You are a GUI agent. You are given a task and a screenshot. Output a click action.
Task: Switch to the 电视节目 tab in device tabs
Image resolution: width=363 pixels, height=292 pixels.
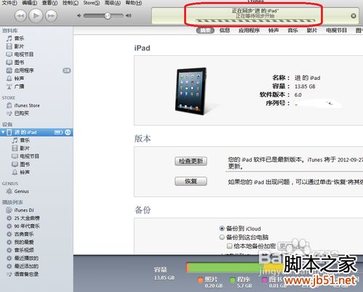pyautogui.click(x=336, y=31)
